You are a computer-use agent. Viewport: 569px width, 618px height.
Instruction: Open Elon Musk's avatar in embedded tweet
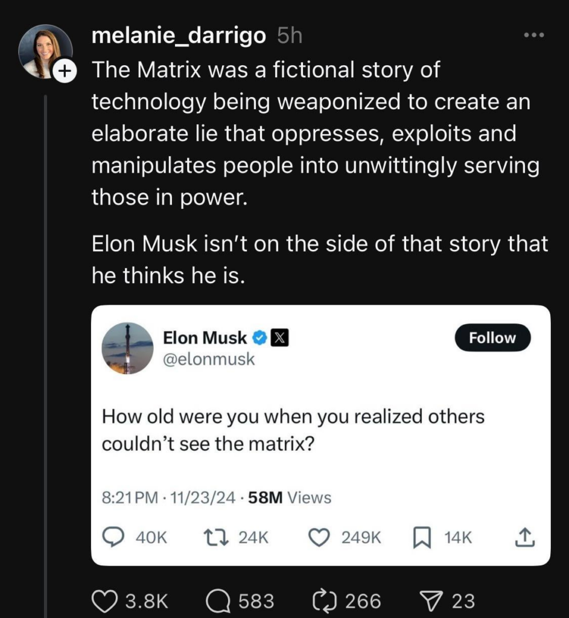pyautogui.click(x=127, y=348)
